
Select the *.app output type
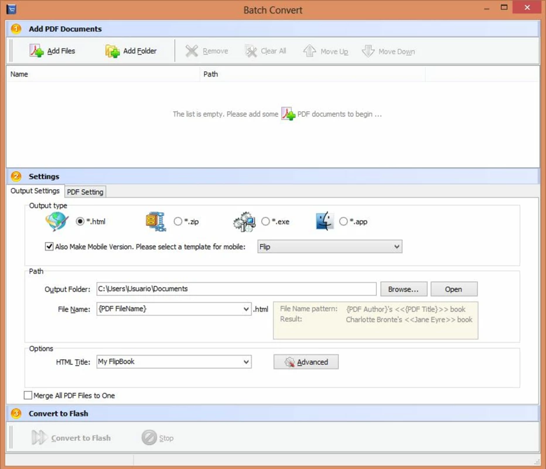click(x=343, y=221)
